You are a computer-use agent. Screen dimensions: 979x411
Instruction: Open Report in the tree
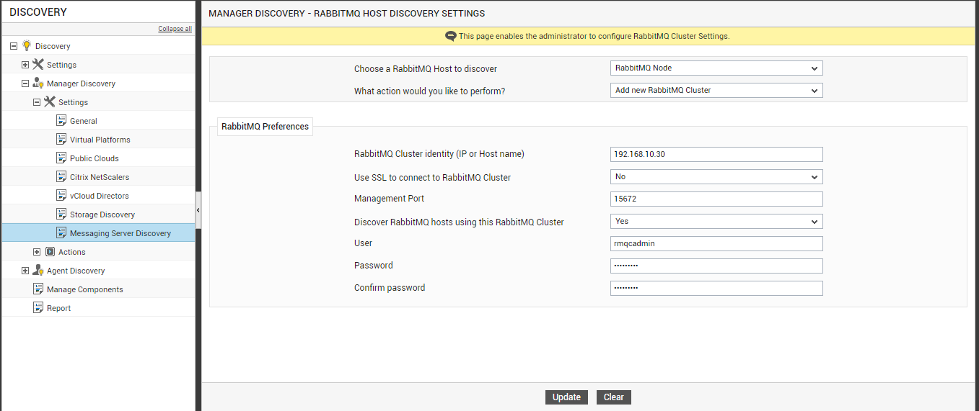click(59, 308)
